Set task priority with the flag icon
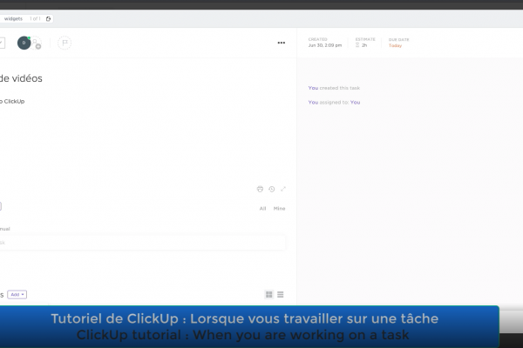 tap(65, 43)
